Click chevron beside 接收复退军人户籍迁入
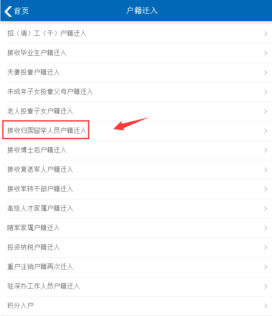Viewport: 272px width, 316px height. pyautogui.click(x=266, y=170)
